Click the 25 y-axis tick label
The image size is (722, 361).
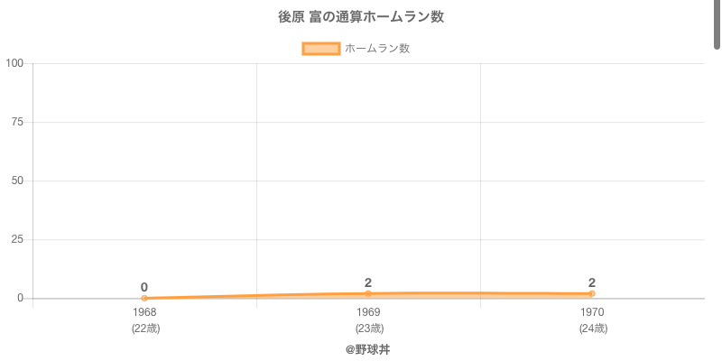click(17, 239)
